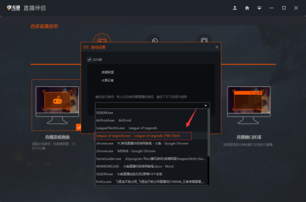The height and width of the screenshot is (202, 306).
Task: Close the 直播伴侣 main window
Action: (296, 8)
